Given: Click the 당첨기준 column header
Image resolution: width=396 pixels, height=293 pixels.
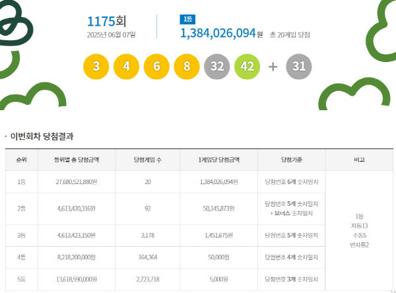Looking at the screenshot, I should click(x=292, y=160).
